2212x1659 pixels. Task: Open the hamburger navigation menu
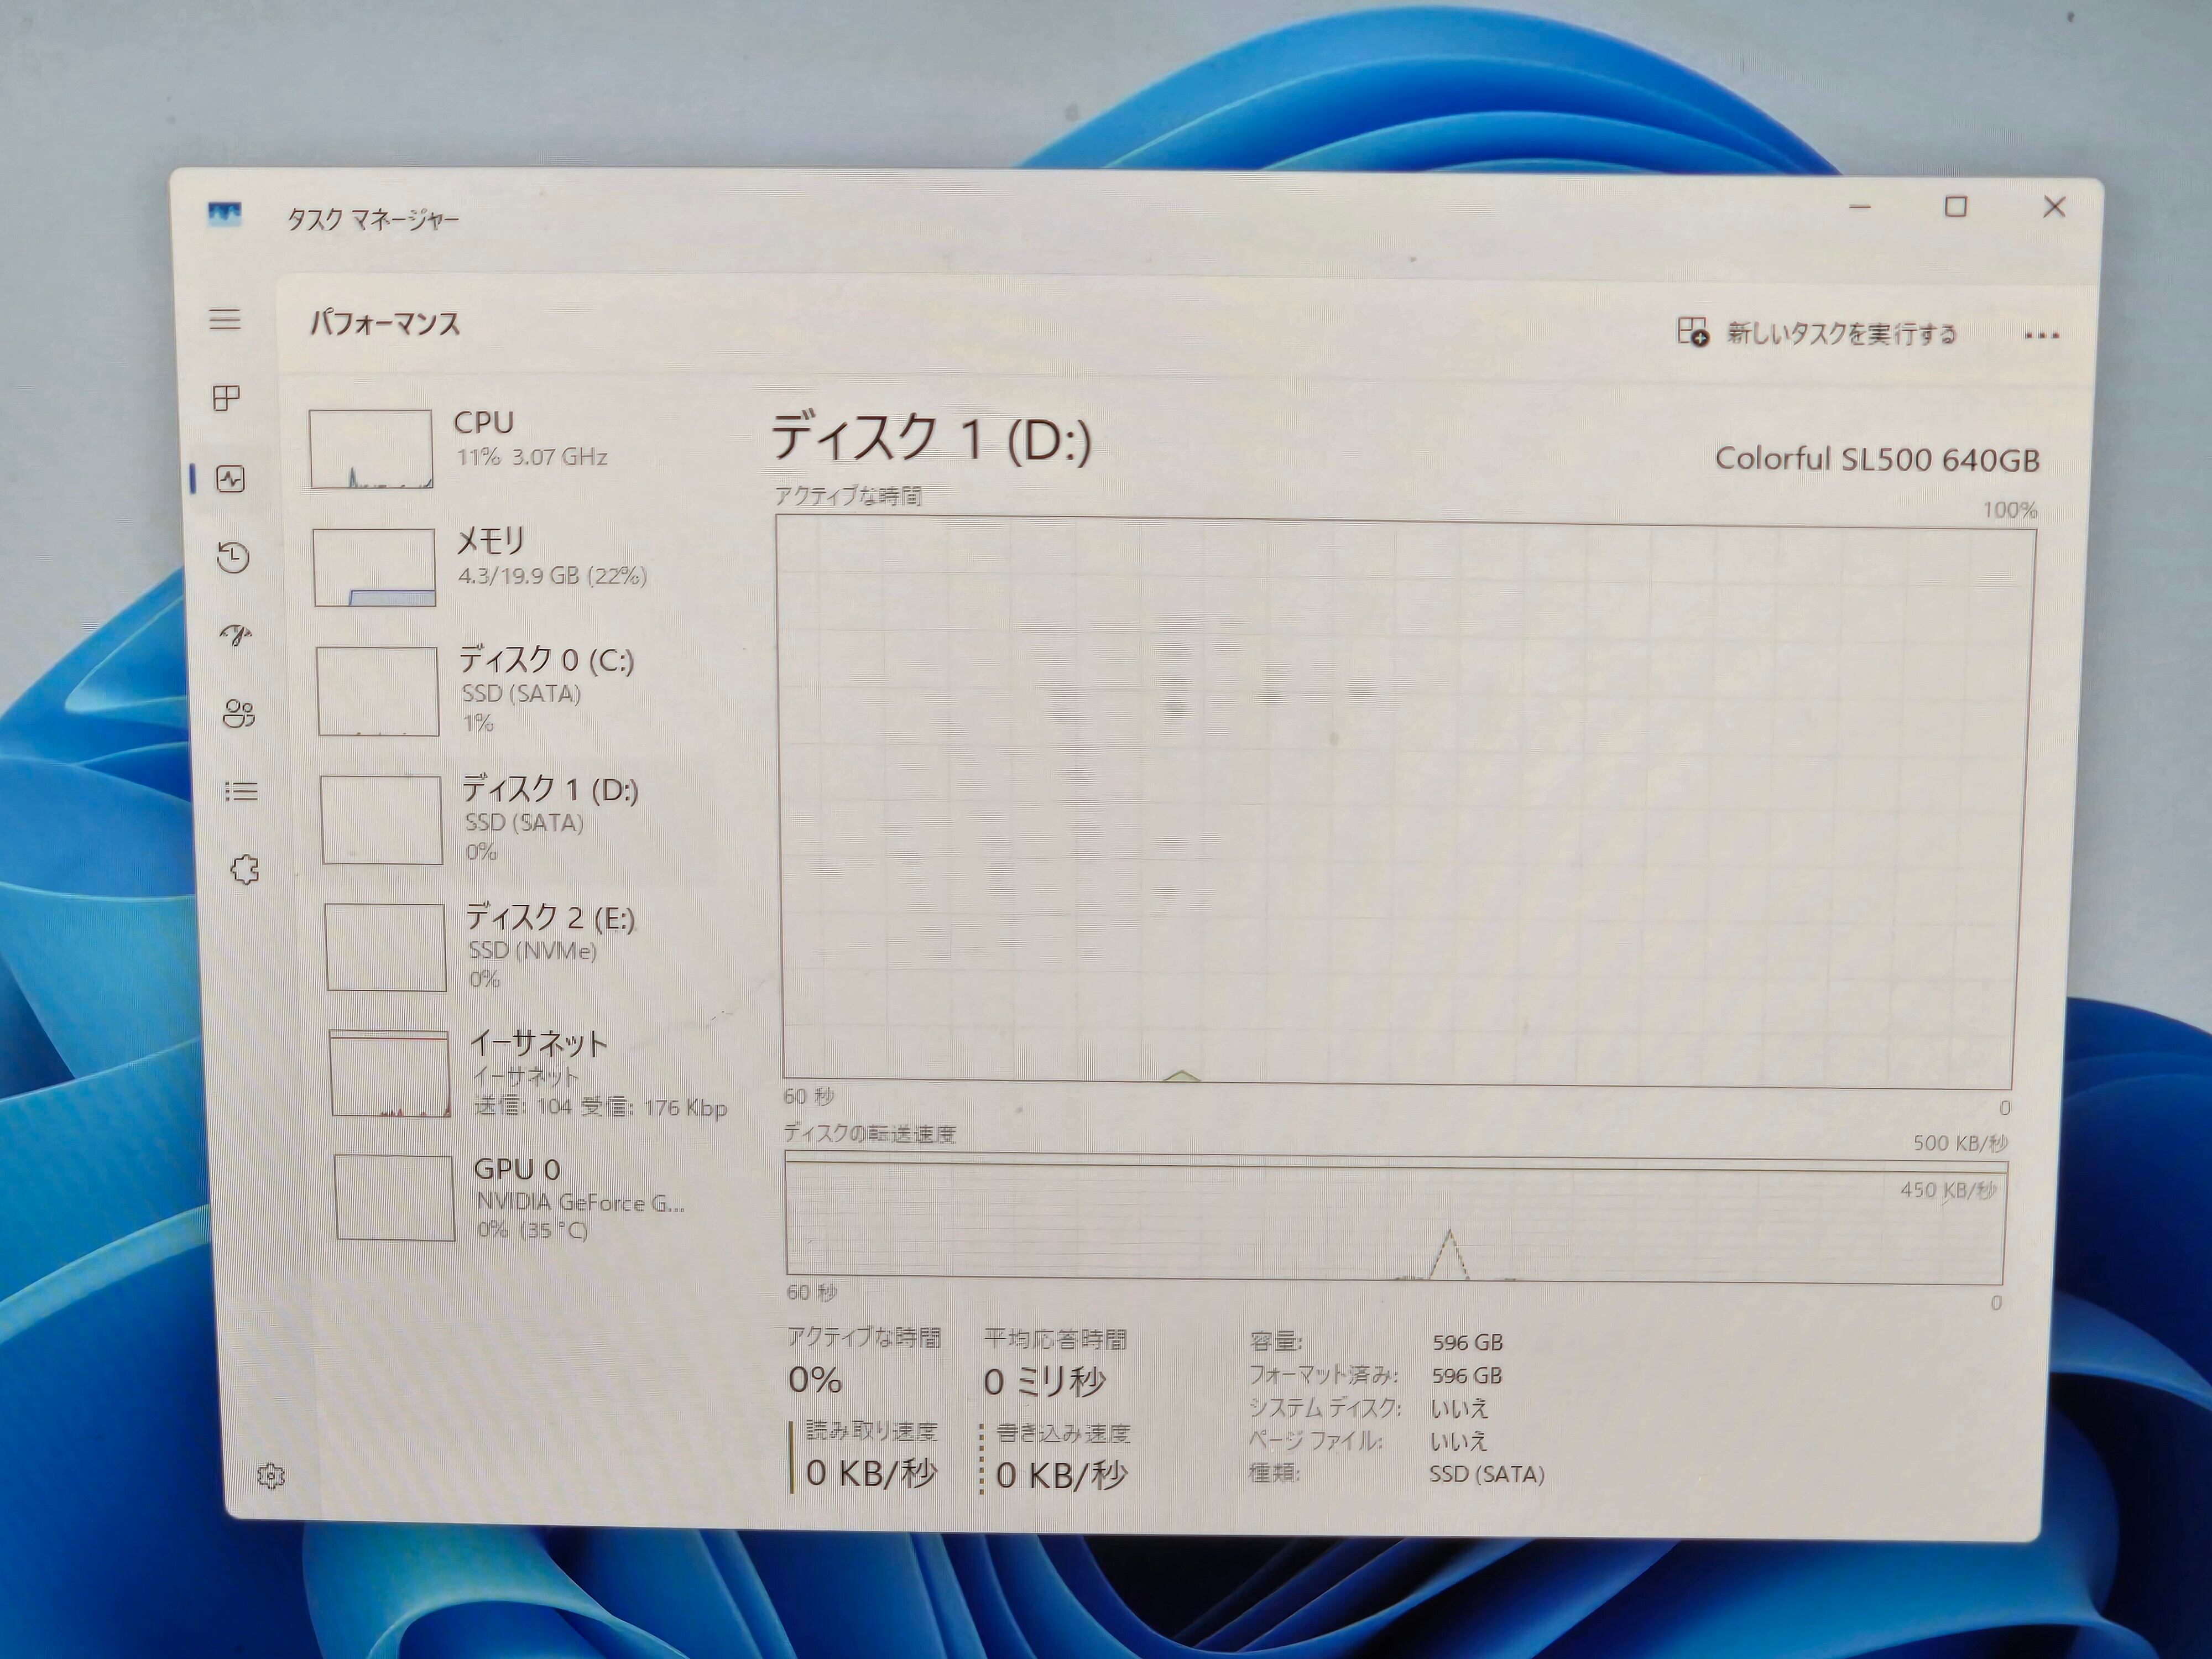pyautogui.click(x=225, y=319)
